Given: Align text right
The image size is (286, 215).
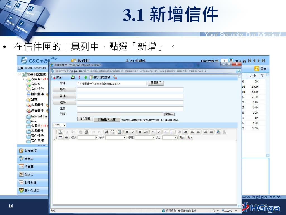Looking at the screenshot, I should coord(205,132).
